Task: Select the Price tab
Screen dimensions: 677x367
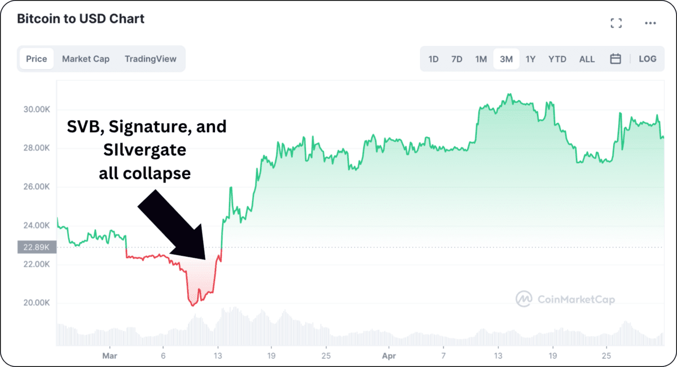Action: point(37,59)
